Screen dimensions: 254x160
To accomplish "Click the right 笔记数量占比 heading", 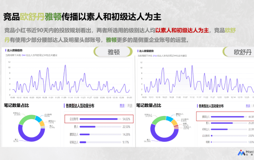I will coord(148,105).
